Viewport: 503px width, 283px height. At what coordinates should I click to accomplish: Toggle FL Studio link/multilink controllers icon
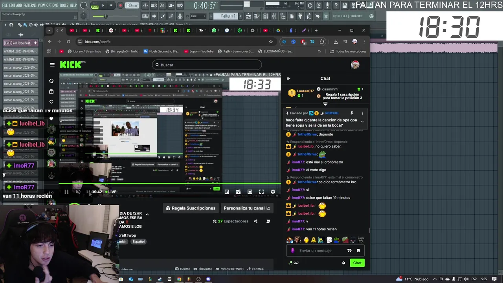click(171, 16)
